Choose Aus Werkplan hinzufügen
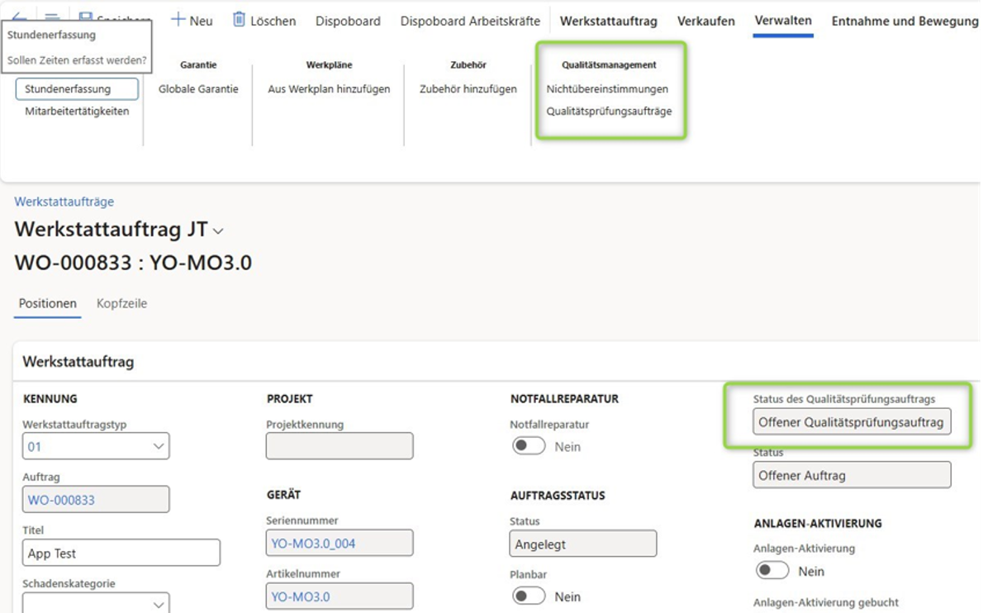 pos(329,88)
